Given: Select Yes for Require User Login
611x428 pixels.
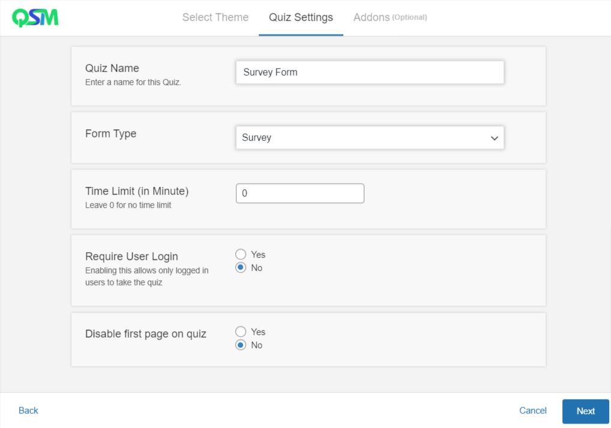Looking at the screenshot, I should (241, 254).
